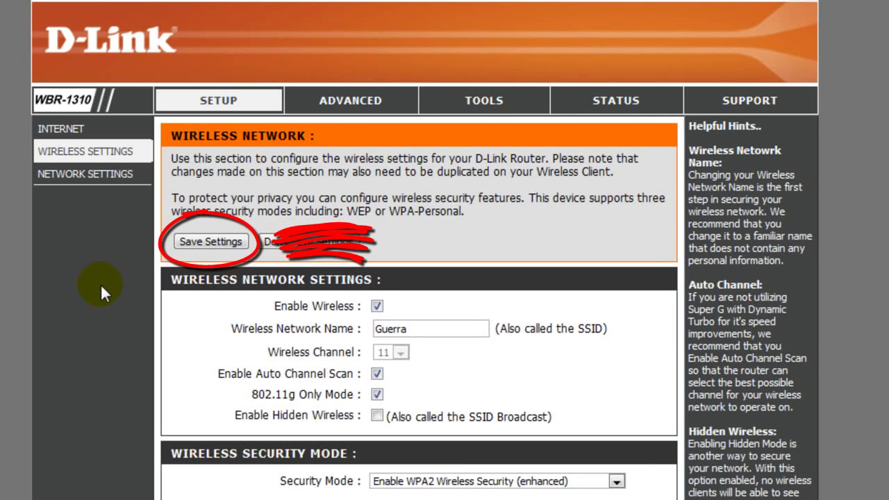Image resolution: width=889 pixels, height=500 pixels.
Task: Click the Wireless Netowrk Name hint heading
Action: pos(734,156)
